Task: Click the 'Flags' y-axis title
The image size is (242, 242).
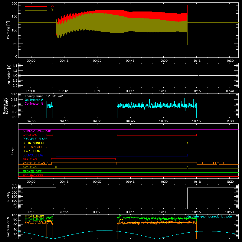Action: click(x=12, y=151)
